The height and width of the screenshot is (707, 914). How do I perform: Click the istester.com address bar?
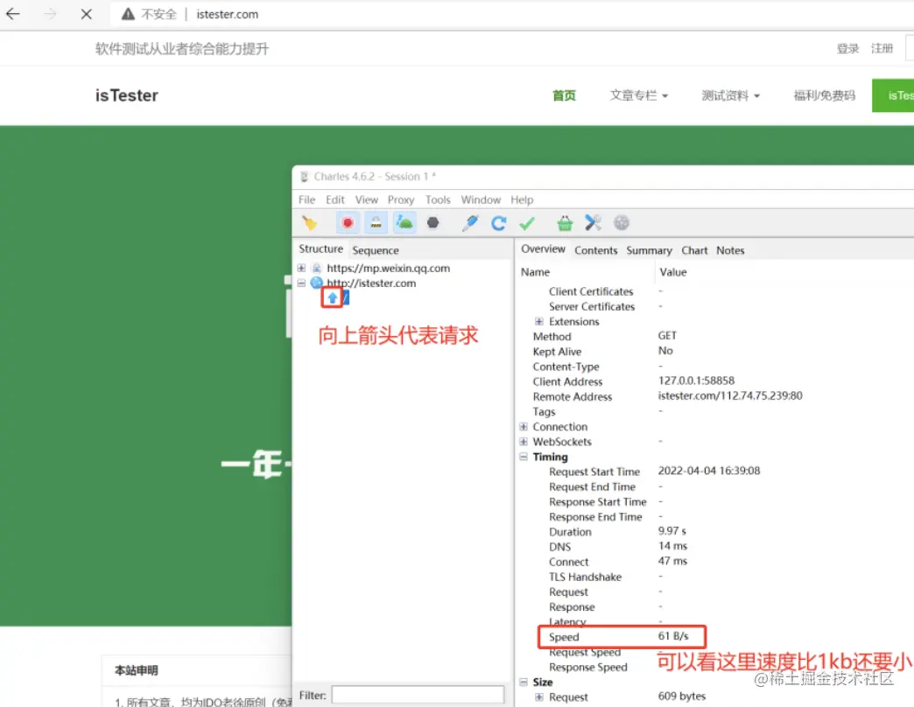[228, 14]
